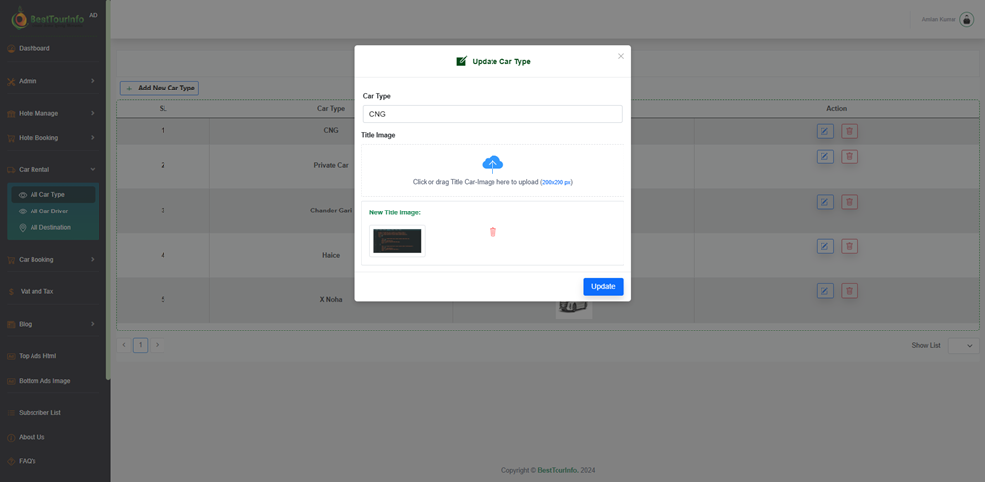This screenshot has height=482, width=985.
Task: Delete the Chander Gari row
Action: (x=849, y=202)
